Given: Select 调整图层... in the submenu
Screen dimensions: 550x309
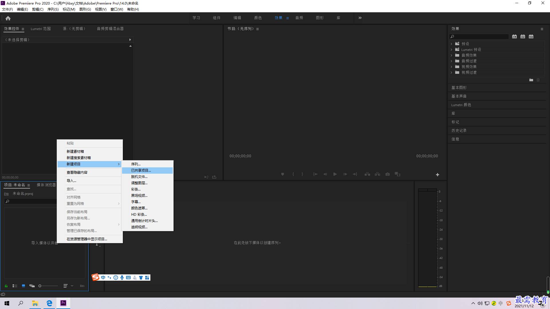Looking at the screenshot, I should pyautogui.click(x=147, y=183).
